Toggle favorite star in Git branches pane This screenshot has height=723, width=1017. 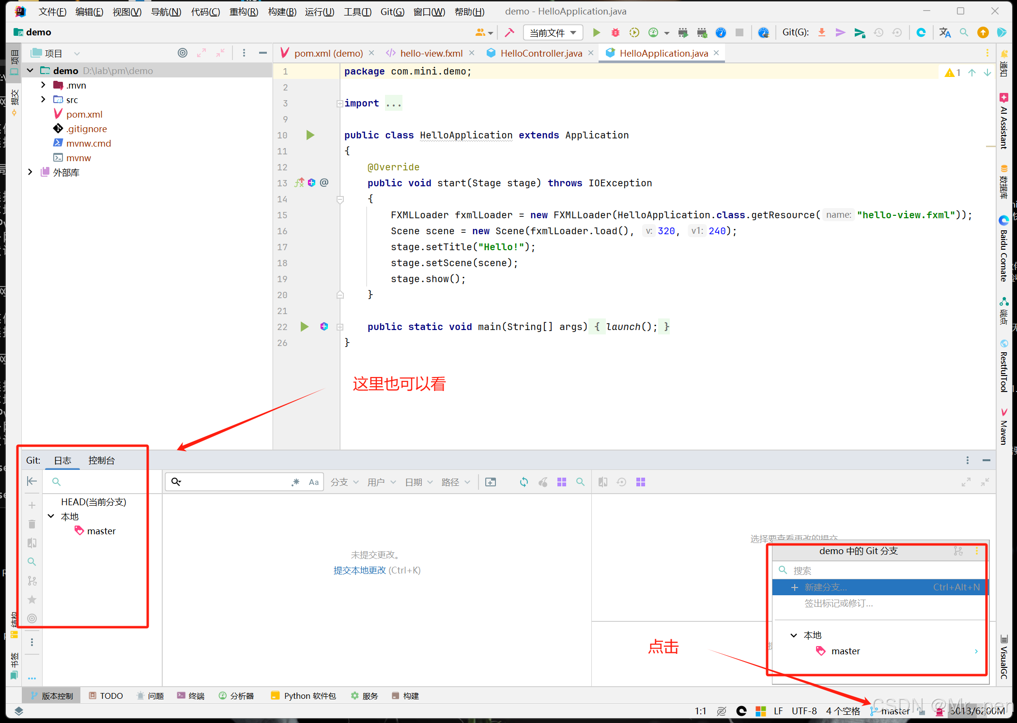tap(32, 600)
